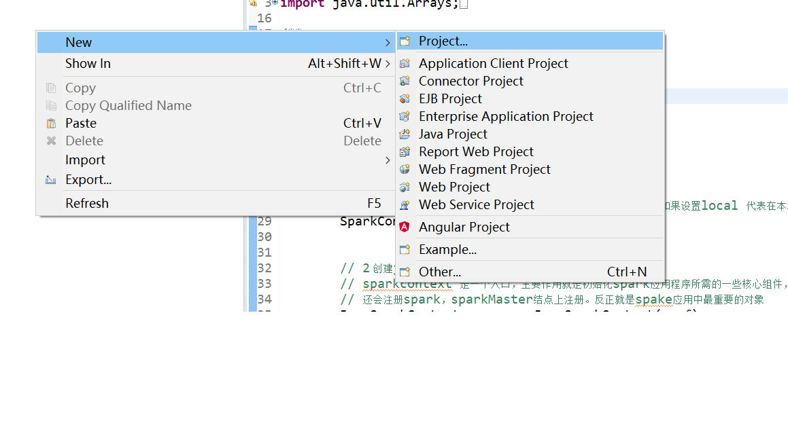Viewport: 788px width, 440px height.
Task: Select the Connector Project icon
Action: pyautogui.click(x=405, y=81)
